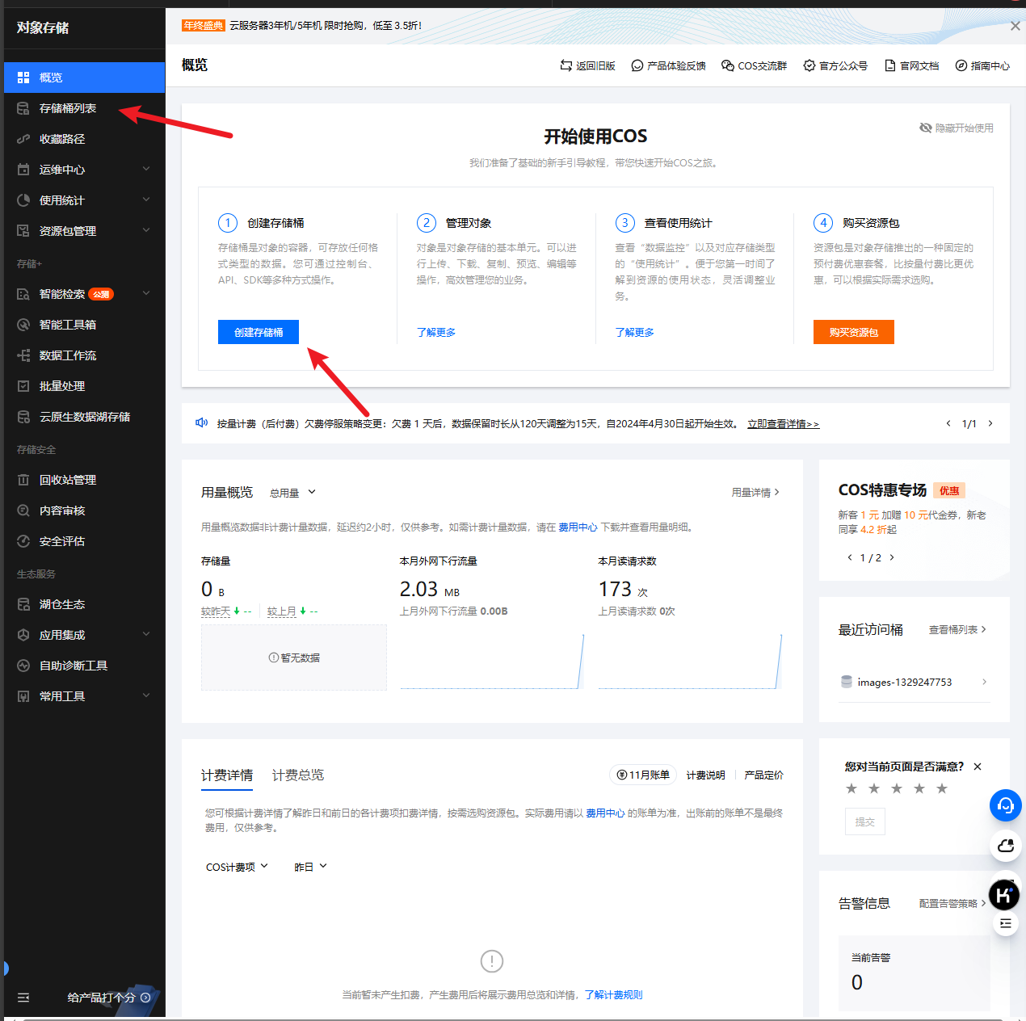
Task: Open 官方公众号 link
Action: 835,66
